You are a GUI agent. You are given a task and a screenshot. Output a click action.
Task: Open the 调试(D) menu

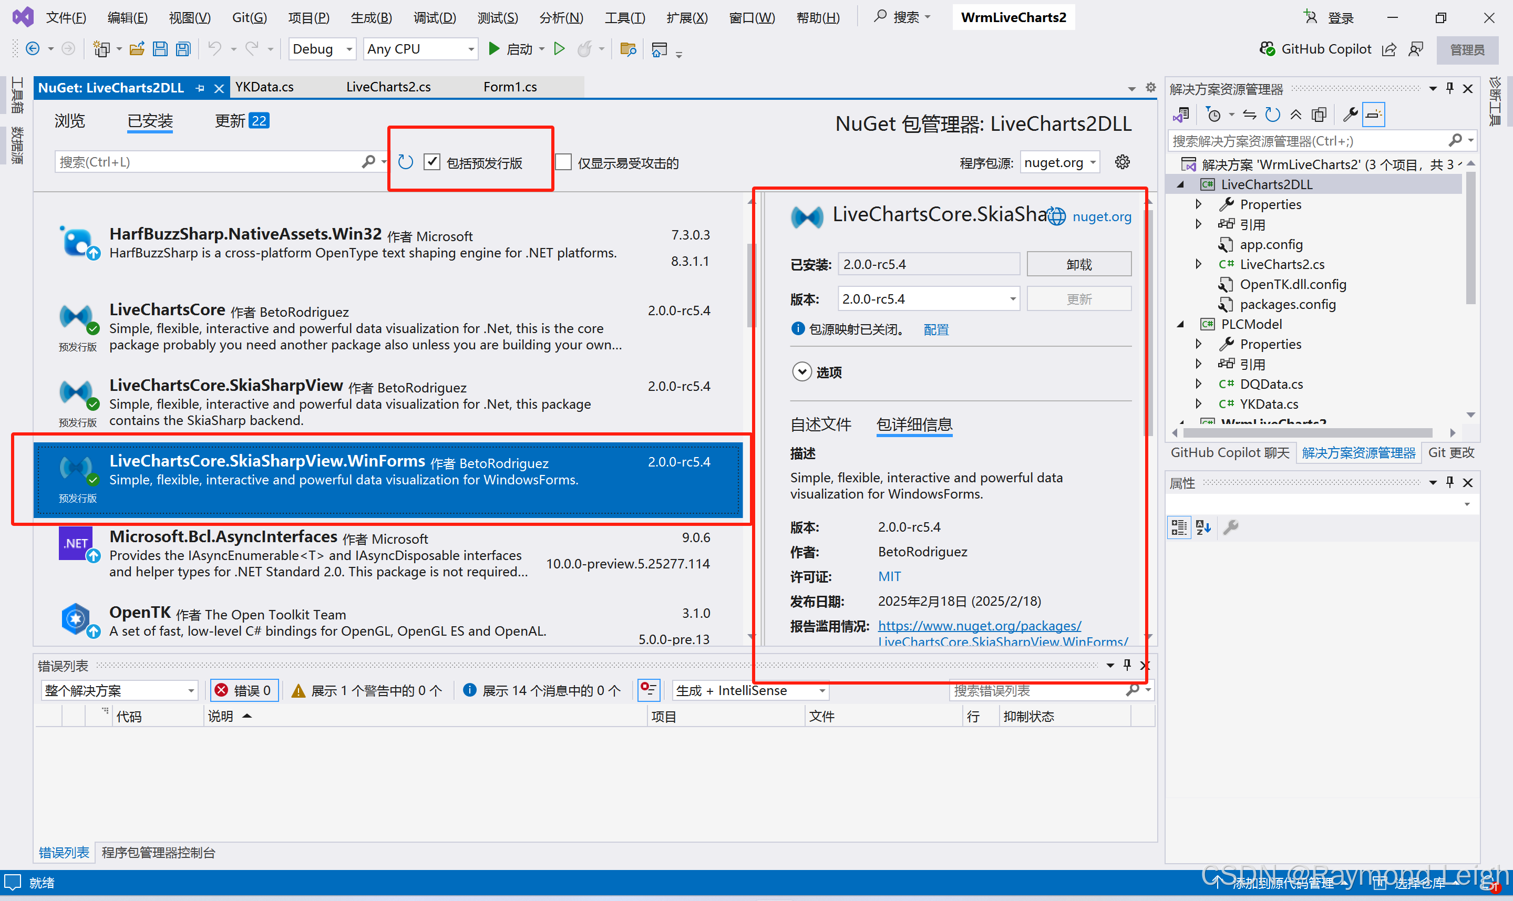(435, 17)
